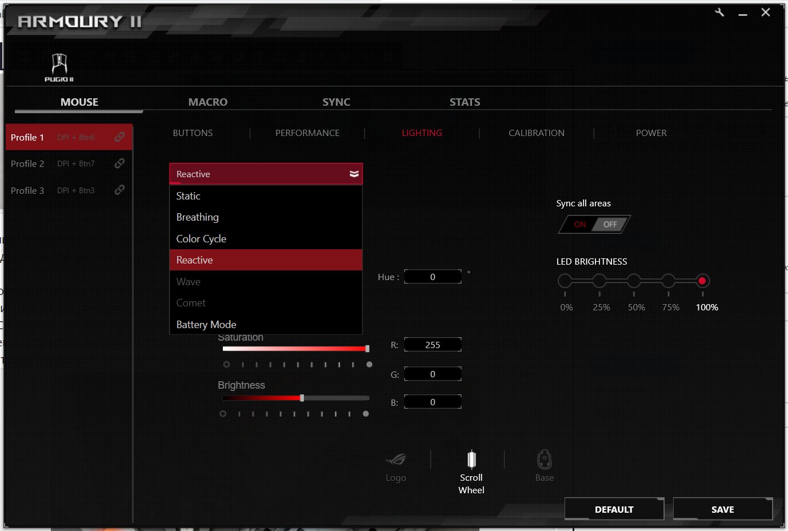Image resolution: width=788 pixels, height=531 pixels.
Task: Click the link icon for Profile 3
Action: pos(119,190)
